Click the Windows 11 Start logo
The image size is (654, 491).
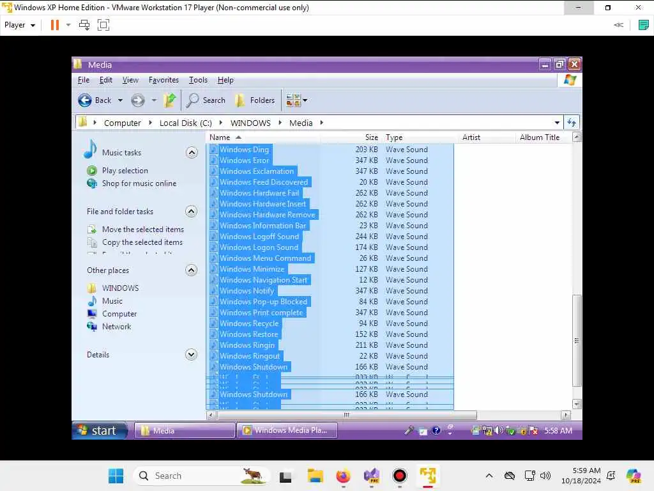coord(116,476)
